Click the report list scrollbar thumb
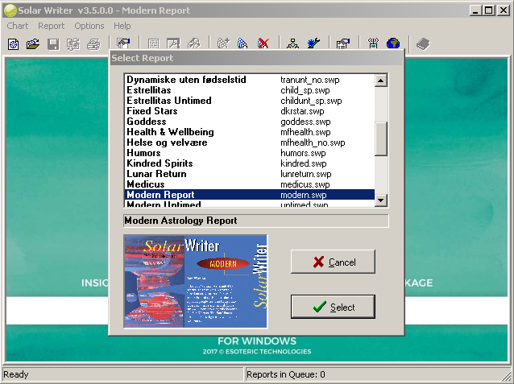 (380, 139)
